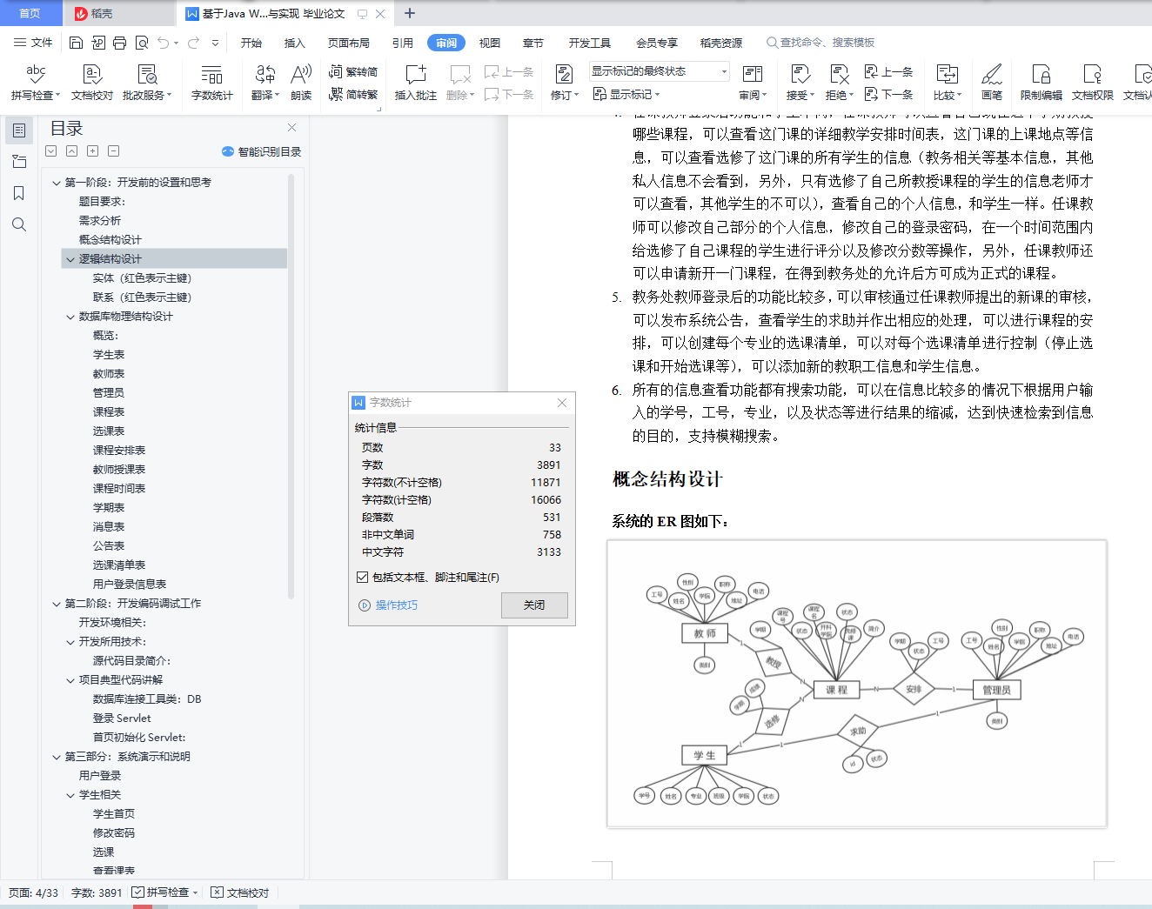
Task: Open the 比较 compare documents tool
Action: [x=948, y=83]
